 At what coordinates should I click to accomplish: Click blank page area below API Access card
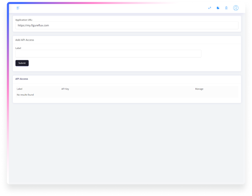127,142
